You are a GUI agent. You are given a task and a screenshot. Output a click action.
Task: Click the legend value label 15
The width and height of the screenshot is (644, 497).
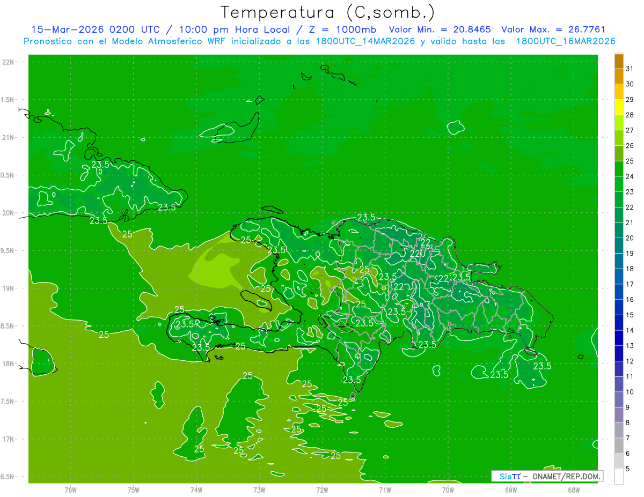coord(630,315)
